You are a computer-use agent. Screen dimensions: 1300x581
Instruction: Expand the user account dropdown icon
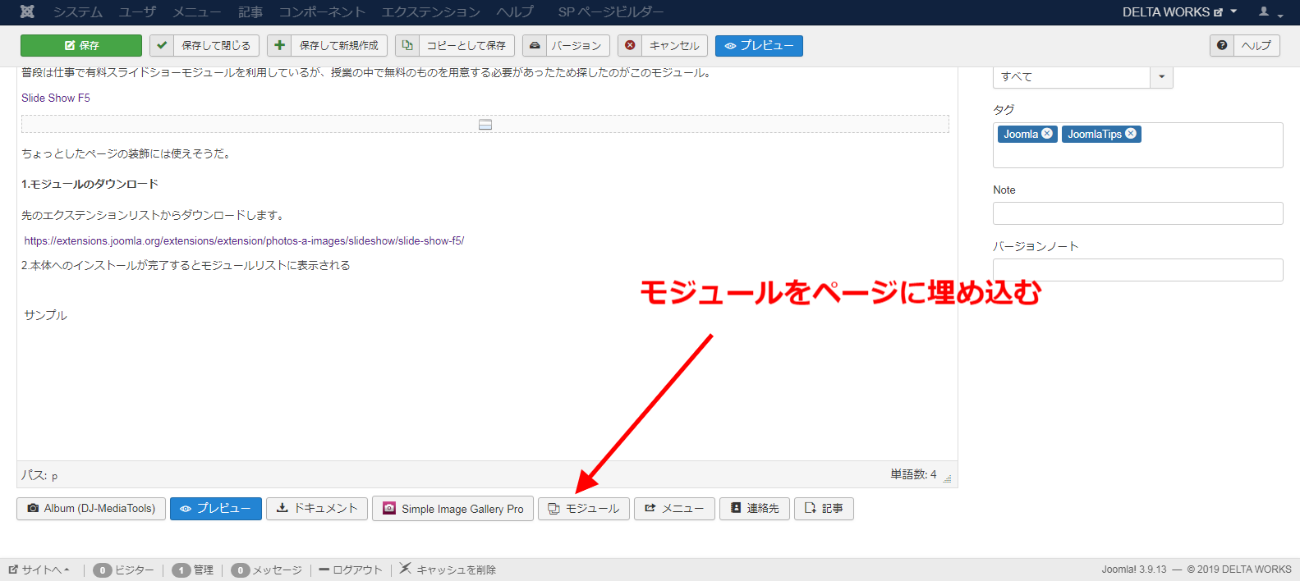click(1270, 11)
